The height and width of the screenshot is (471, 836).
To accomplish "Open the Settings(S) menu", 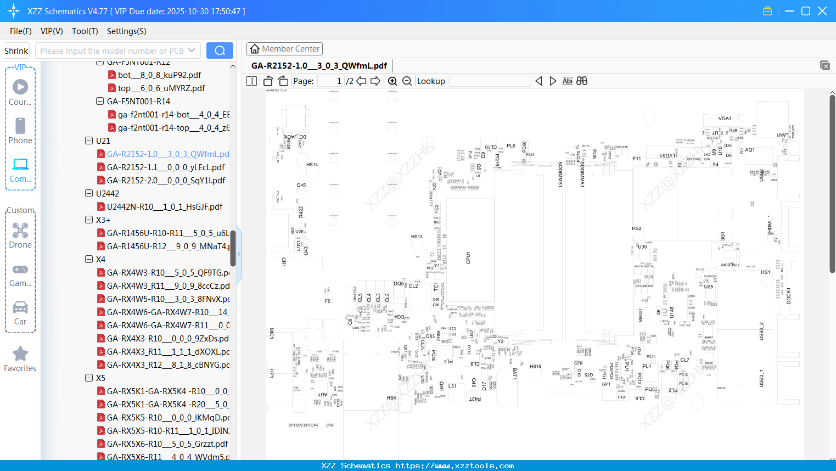I will [127, 31].
